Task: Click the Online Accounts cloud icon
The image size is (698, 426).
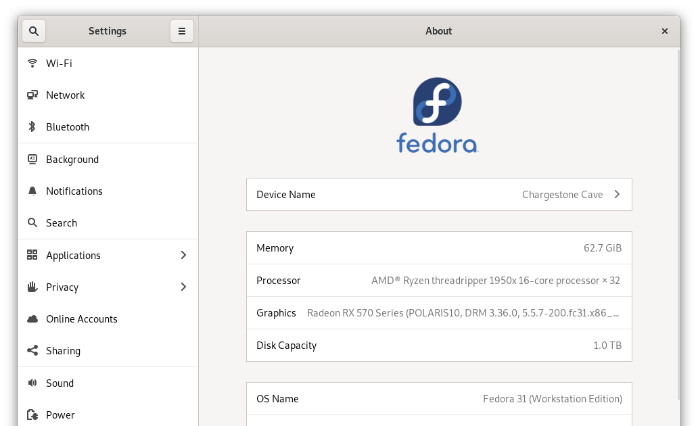Action: (x=32, y=318)
